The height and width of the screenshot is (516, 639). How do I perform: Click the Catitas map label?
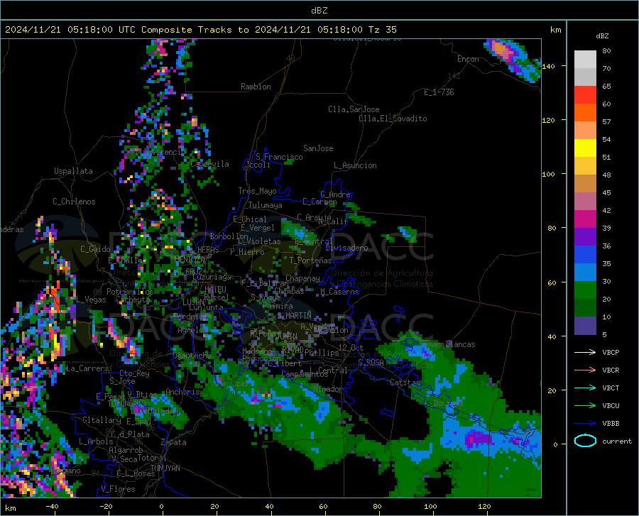[x=405, y=383]
